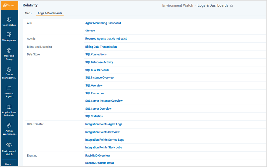Image resolution: width=267 pixels, height=167 pixels.
Task: Click the Server & Agent folder icon
Action: [x=9, y=88]
